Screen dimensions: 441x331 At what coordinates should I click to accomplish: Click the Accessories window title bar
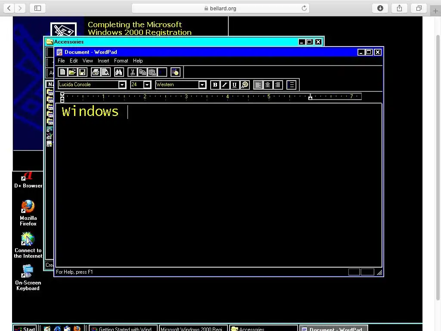184,42
